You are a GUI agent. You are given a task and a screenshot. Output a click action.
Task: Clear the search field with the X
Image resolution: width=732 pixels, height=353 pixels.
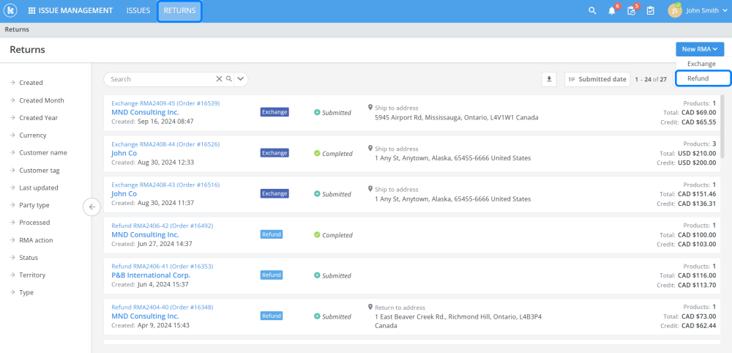pyautogui.click(x=219, y=79)
